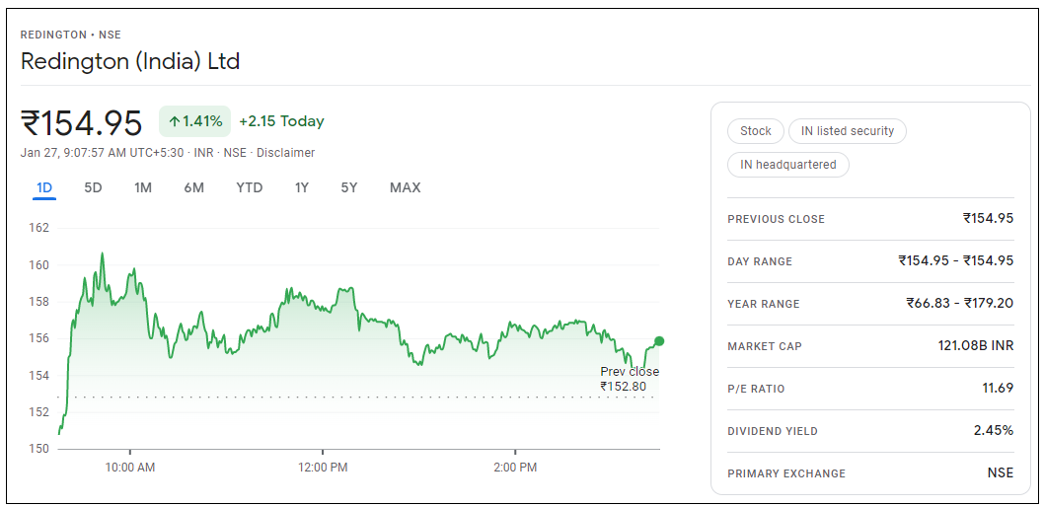Click the Stock category chip
1044x507 pixels.
point(756,131)
